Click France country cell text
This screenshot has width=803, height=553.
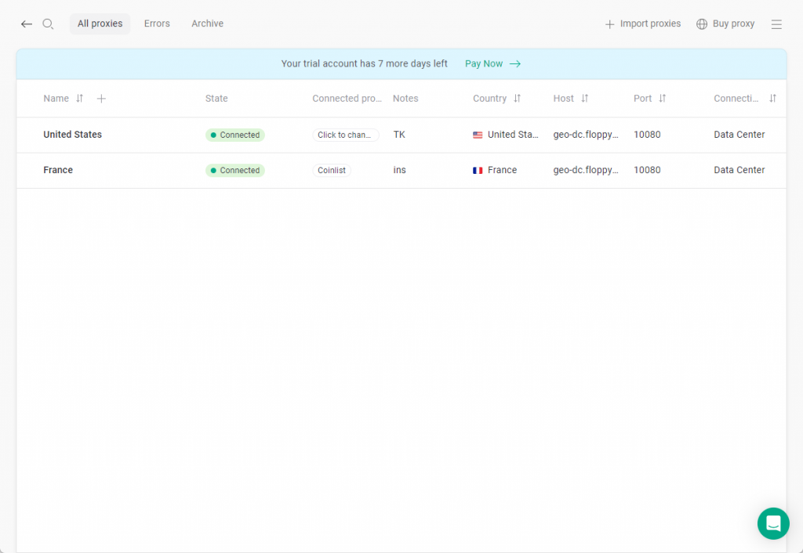[502, 170]
